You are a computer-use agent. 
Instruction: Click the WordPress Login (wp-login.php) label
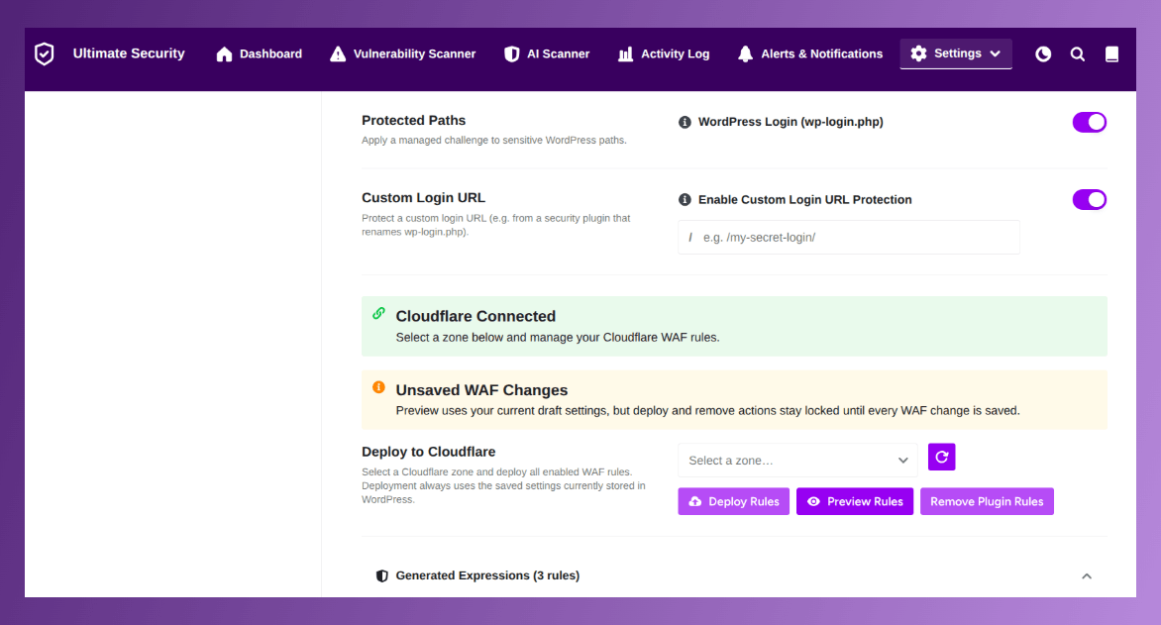click(791, 122)
